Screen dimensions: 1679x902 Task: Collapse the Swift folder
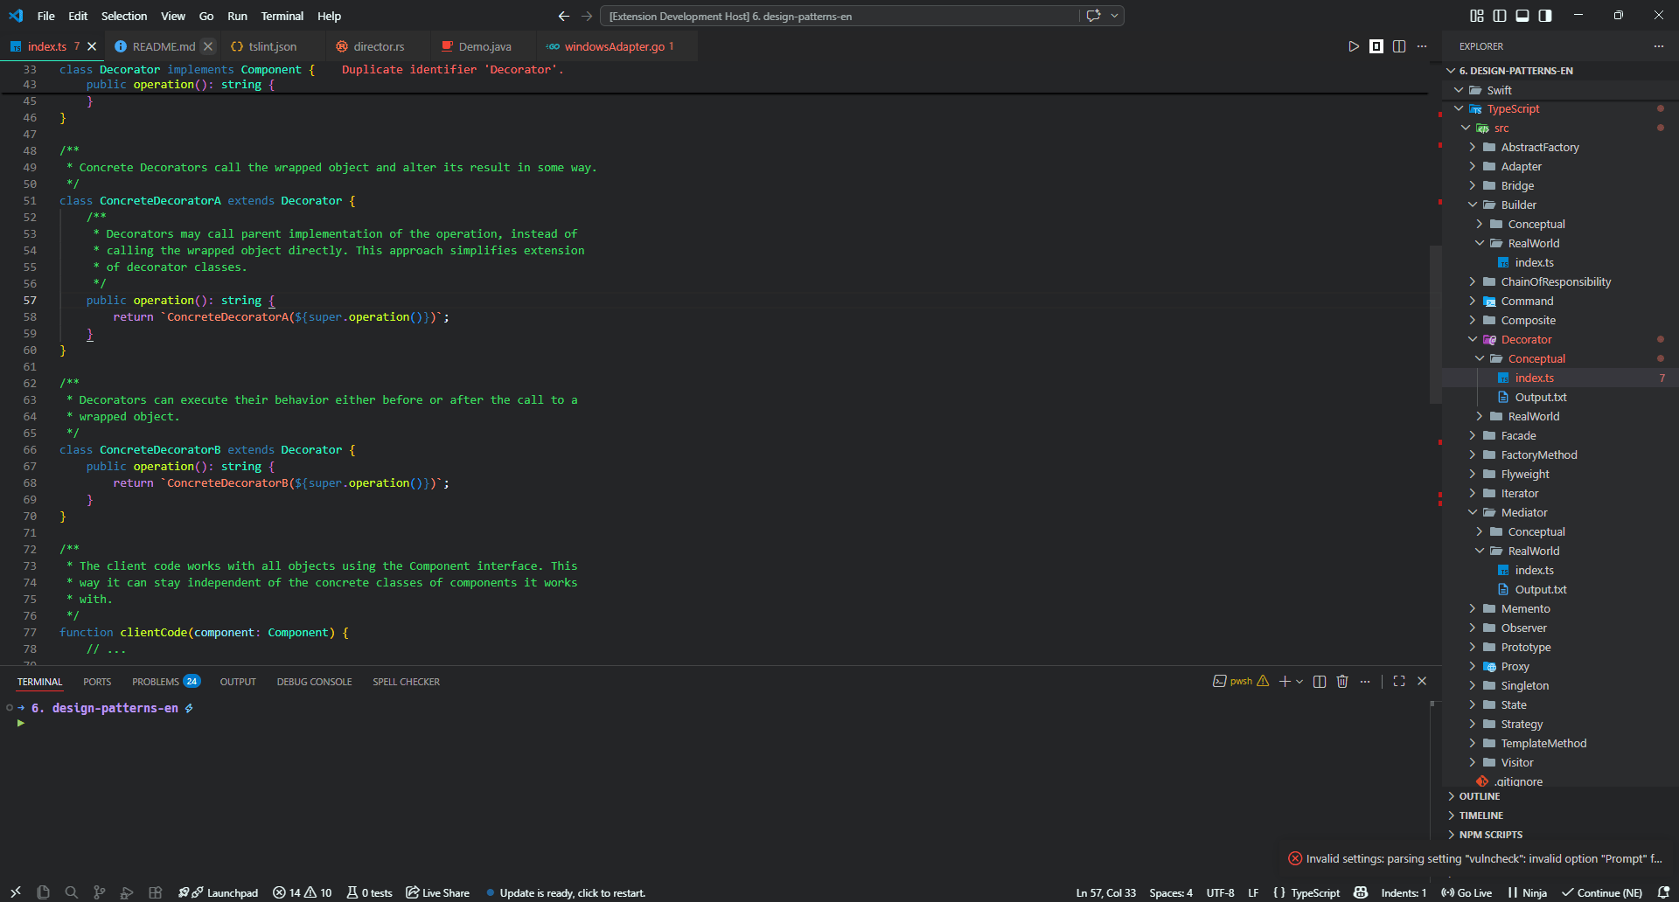tap(1459, 90)
